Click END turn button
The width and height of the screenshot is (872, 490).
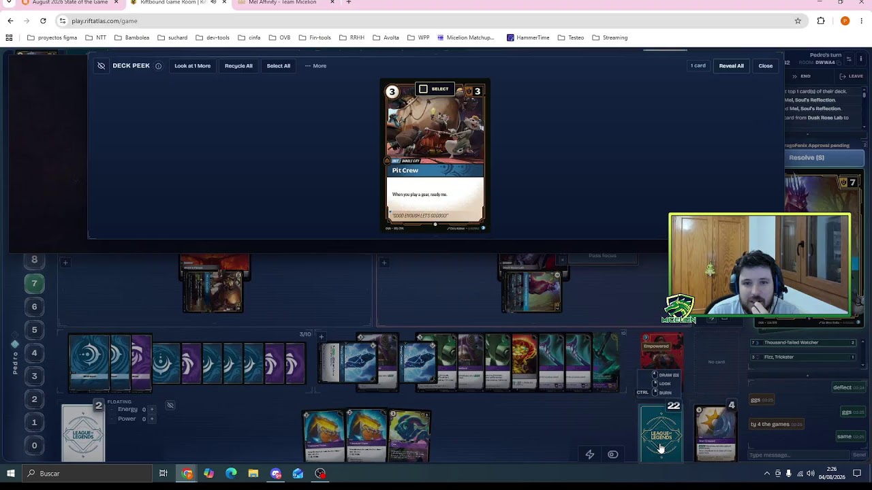[802, 76]
